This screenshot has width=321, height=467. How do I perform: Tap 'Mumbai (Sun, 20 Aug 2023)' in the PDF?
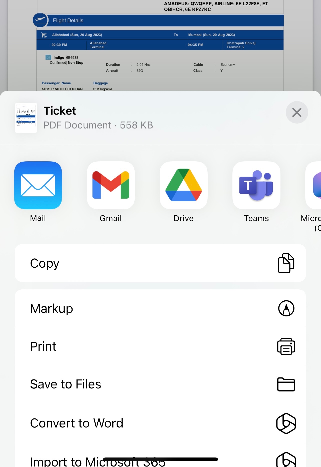tap(212, 35)
